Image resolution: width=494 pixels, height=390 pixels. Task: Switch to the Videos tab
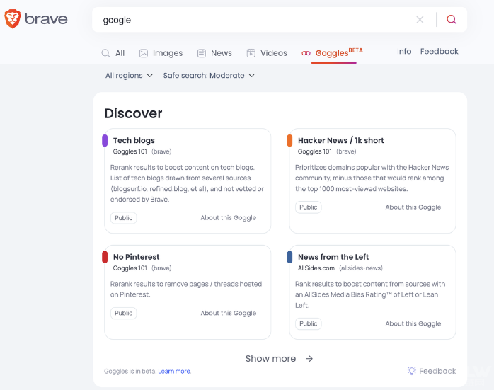point(267,53)
